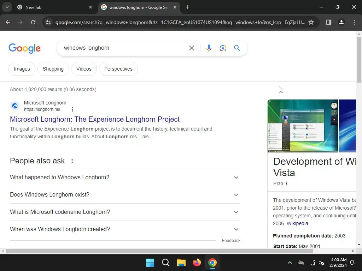Open the Chrome three-dot menu
Viewport: 362px width, 271px height.
click(354, 22)
